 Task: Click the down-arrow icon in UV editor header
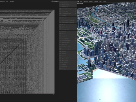58,1
